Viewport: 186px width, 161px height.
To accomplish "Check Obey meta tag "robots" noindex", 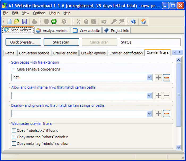I will [14, 137].
